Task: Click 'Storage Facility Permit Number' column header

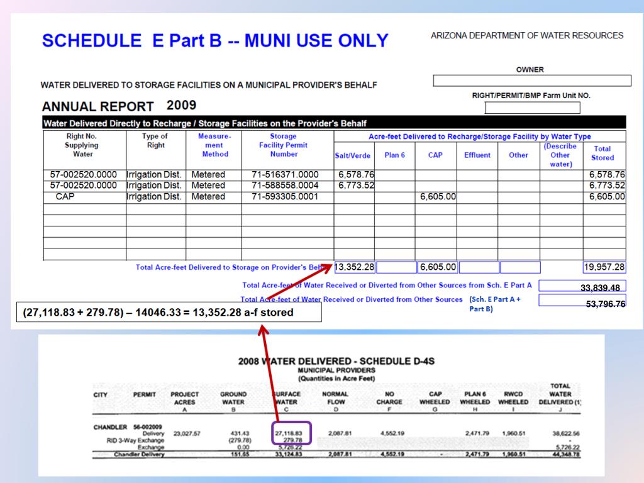Action: pos(284,145)
